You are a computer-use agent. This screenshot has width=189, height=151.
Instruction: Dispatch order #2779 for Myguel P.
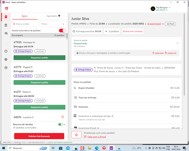pos(39,83)
